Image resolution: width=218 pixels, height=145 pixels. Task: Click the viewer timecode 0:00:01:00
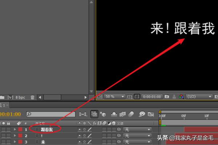(152, 96)
